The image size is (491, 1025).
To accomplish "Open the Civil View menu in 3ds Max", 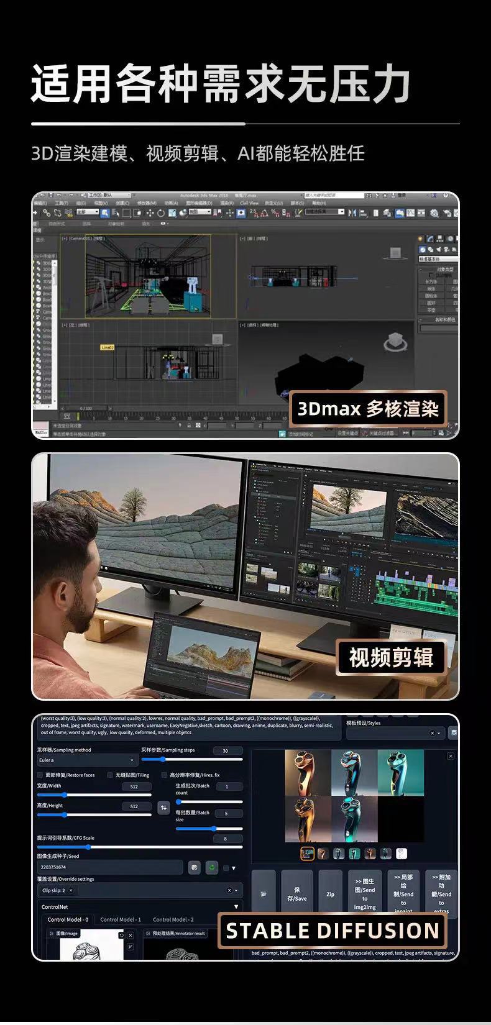I will [249, 203].
